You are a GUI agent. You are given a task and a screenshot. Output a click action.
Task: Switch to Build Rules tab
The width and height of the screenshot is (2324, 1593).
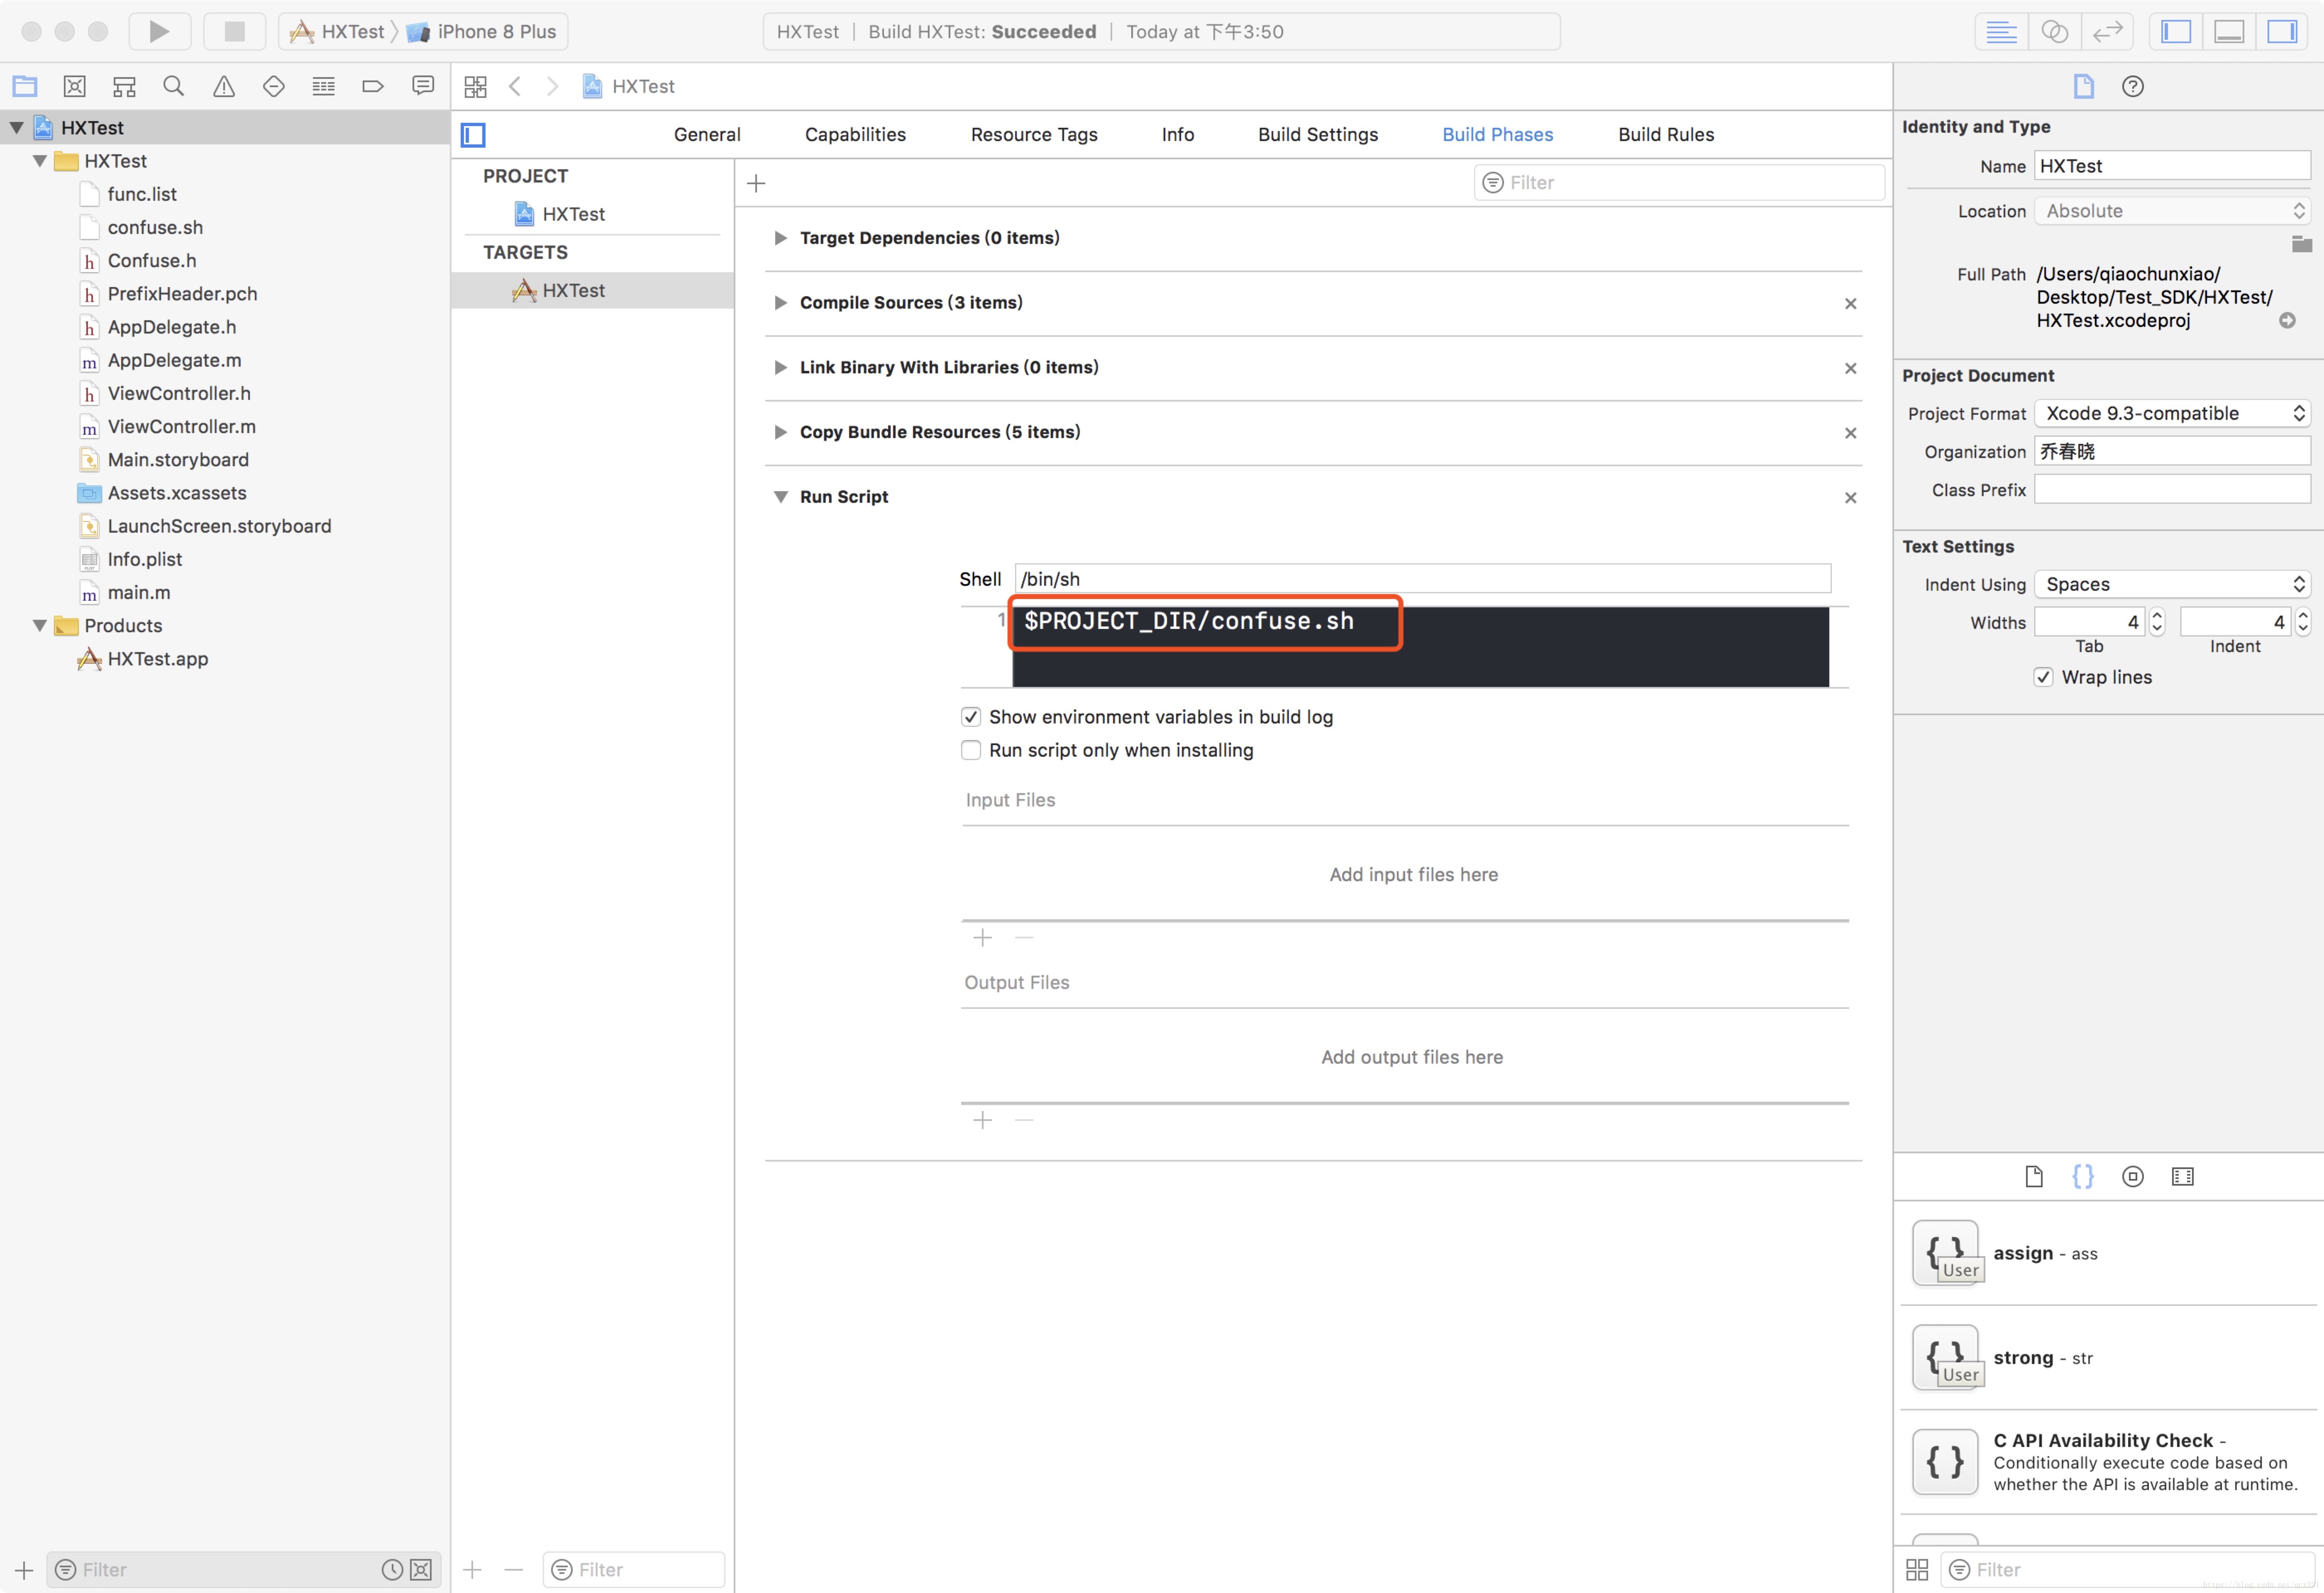click(1666, 135)
